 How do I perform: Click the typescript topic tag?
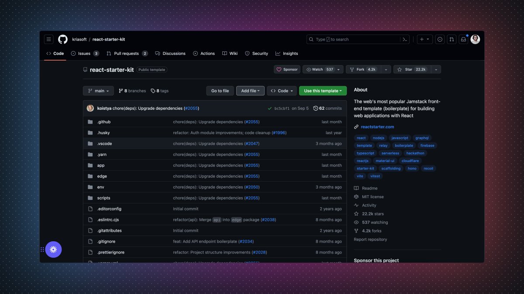pyautogui.click(x=365, y=153)
